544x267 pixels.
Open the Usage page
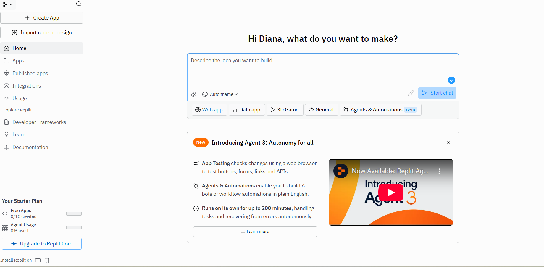tap(42, 98)
